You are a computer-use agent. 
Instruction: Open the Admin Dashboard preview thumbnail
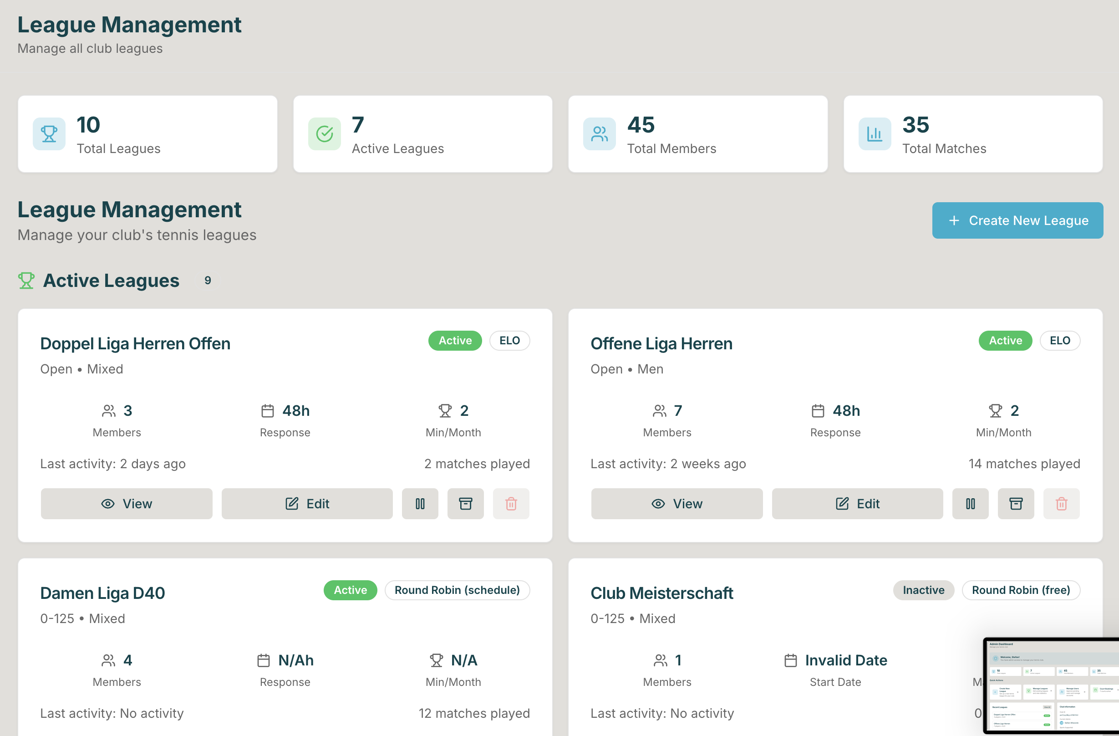click(x=1051, y=686)
